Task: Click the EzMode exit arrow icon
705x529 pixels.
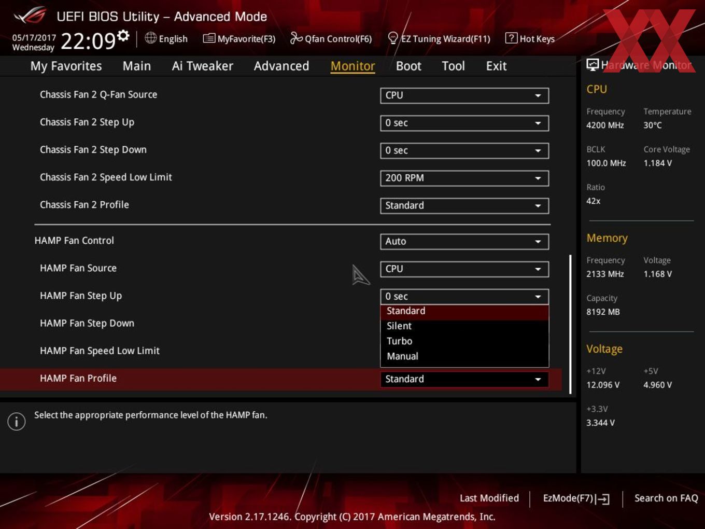Action: [602, 499]
